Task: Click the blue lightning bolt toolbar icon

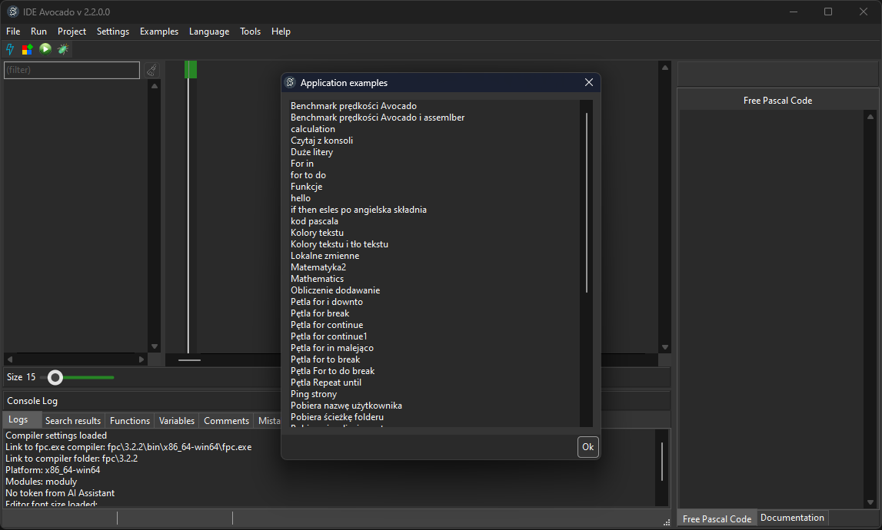Action: [x=10, y=49]
